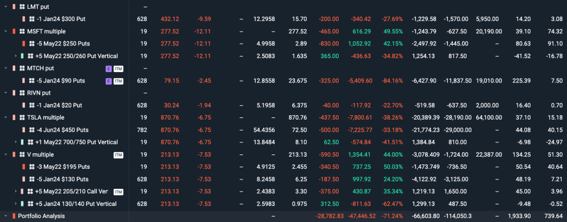Click the green color marker on +5 Jan24 130/140 Put Vertical
This screenshot has width=567, height=222.
(23, 204)
